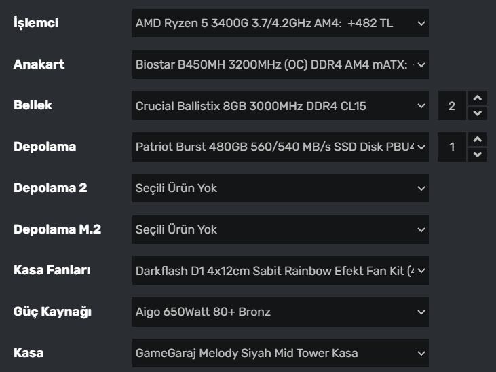
Task: Expand the Kasa Fanları dropdown
Action: 280,271
